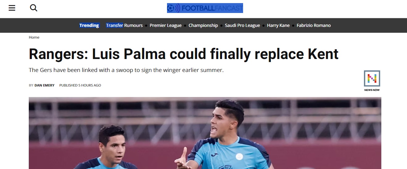The image size is (407, 169).
Task: Click the NEWS NOW text label
Action: [x=372, y=90]
